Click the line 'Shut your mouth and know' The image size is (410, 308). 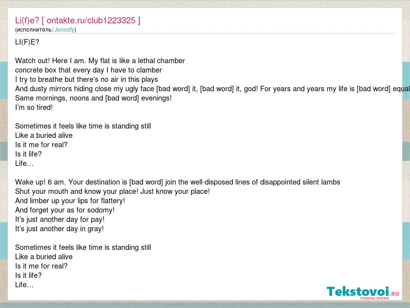pyautogui.click(x=112, y=191)
